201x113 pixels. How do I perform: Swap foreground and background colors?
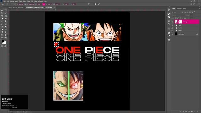tap(6, 40)
